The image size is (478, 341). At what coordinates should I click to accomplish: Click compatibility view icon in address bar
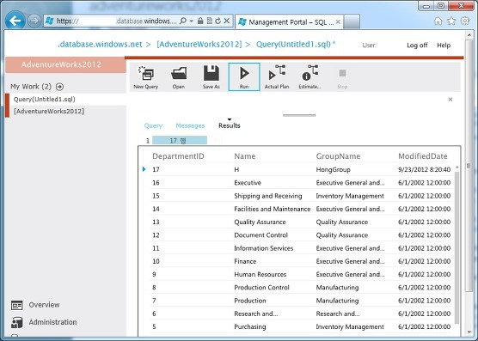coord(209,21)
